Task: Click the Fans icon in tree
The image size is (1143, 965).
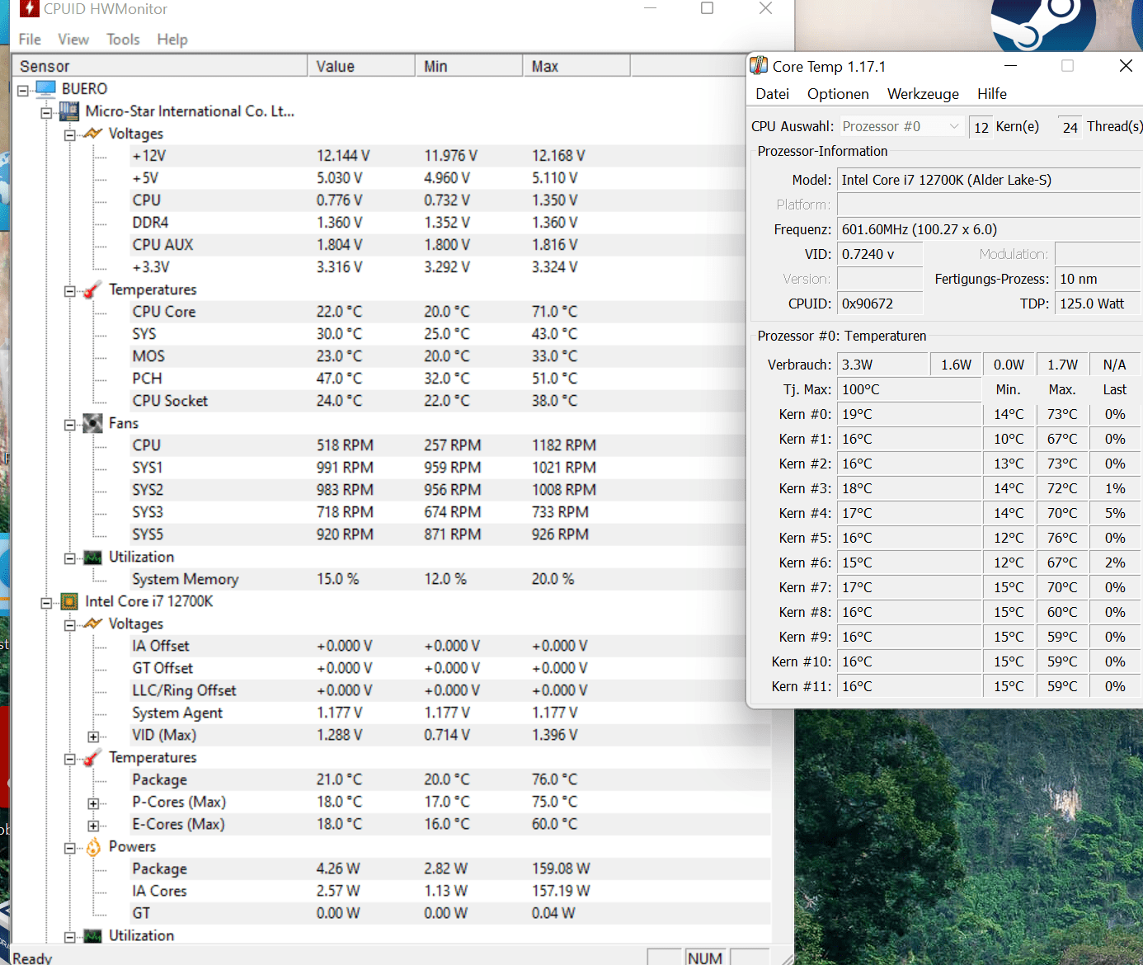Action: coord(93,423)
